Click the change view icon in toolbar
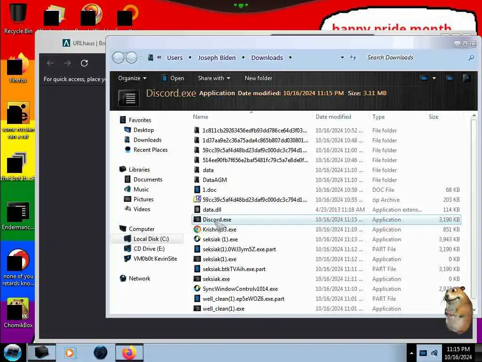Image resolution: width=482 pixels, height=362 pixels. [424, 78]
